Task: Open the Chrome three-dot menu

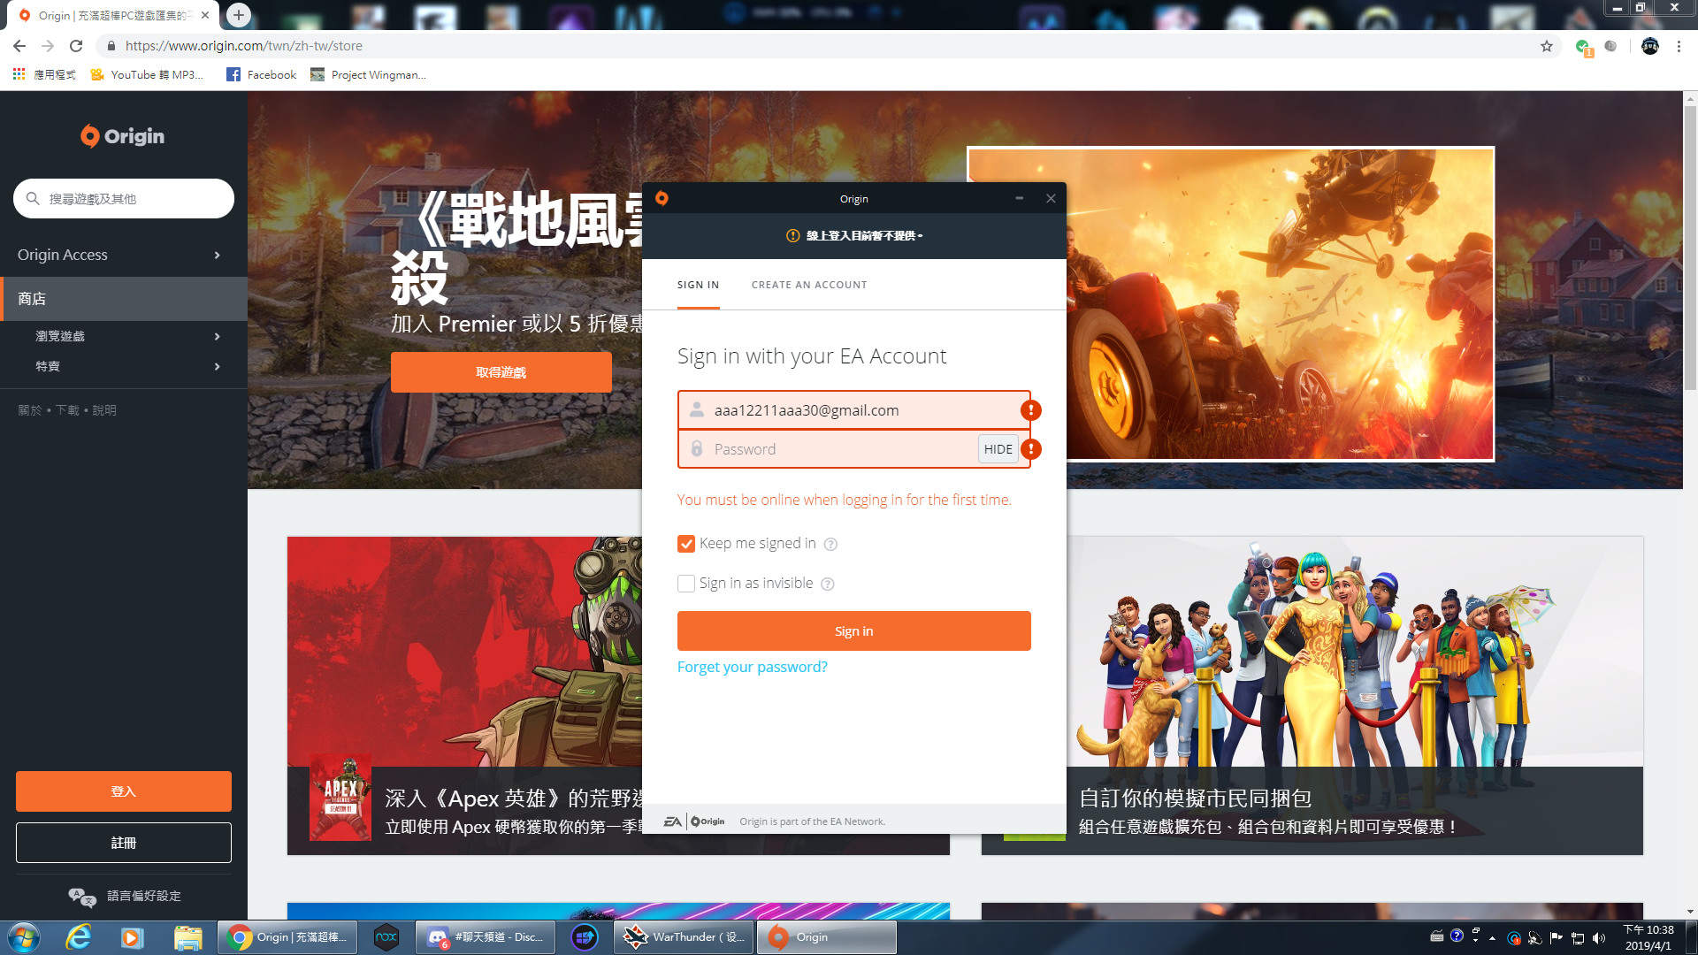Action: 1679,46
